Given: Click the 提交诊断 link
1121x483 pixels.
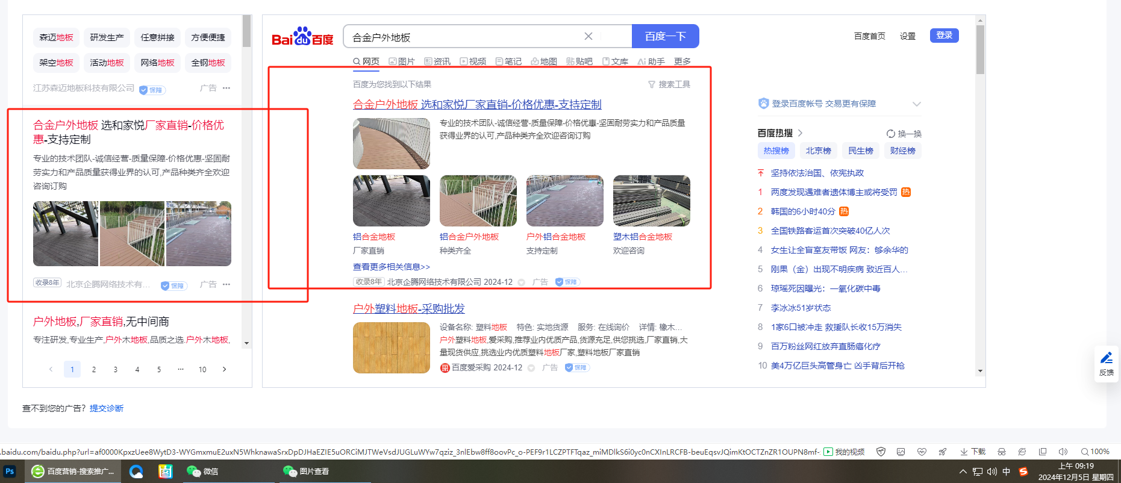Looking at the screenshot, I should tap(107, 408).
